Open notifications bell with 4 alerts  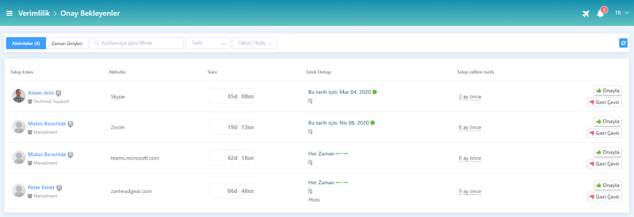[x=600, y=14]
